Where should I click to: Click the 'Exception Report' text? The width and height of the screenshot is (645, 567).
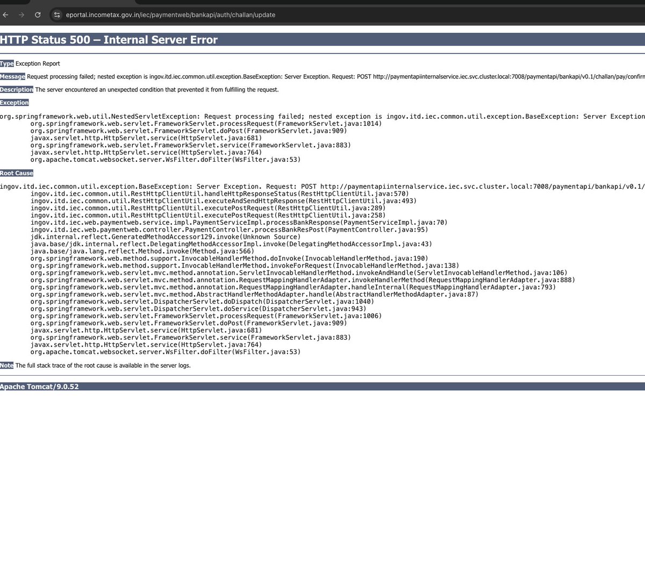click(x=38, y=63)
